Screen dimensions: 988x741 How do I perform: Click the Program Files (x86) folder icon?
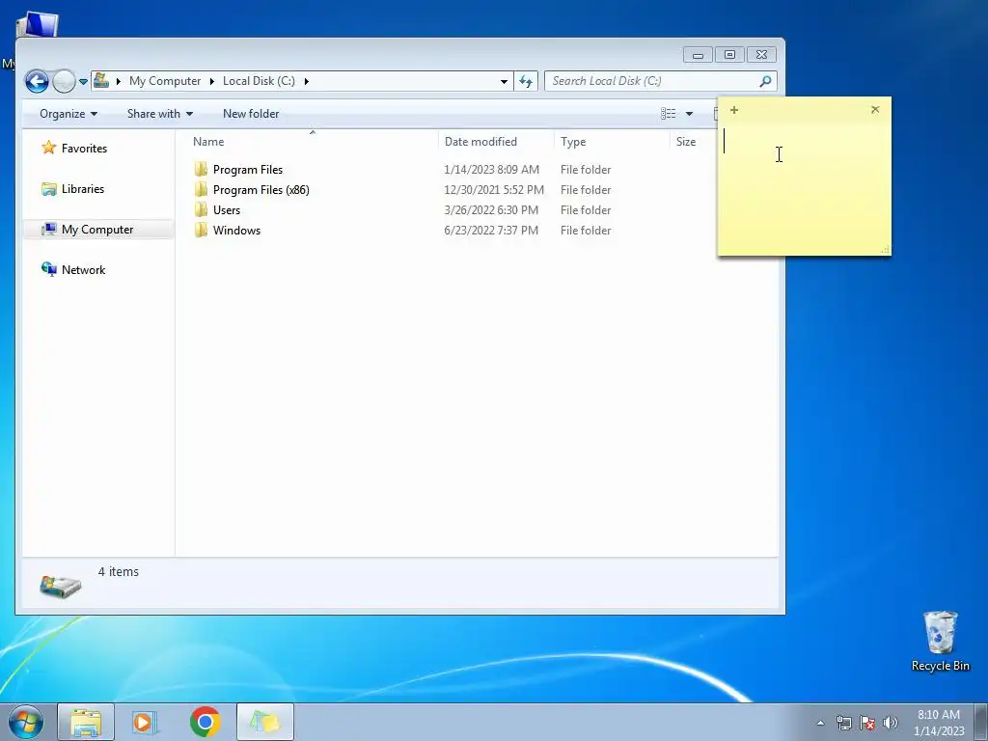[x=201, y=189]
